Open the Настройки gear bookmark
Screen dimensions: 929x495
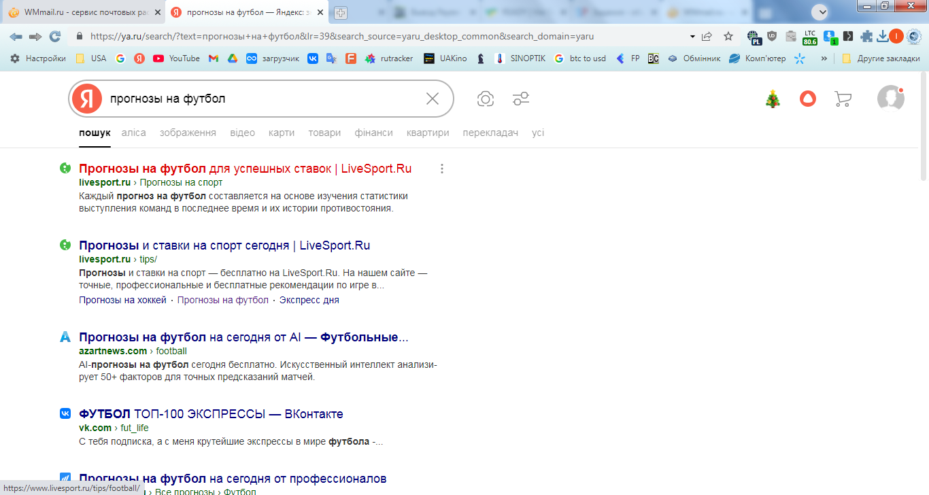pos(38,58)
